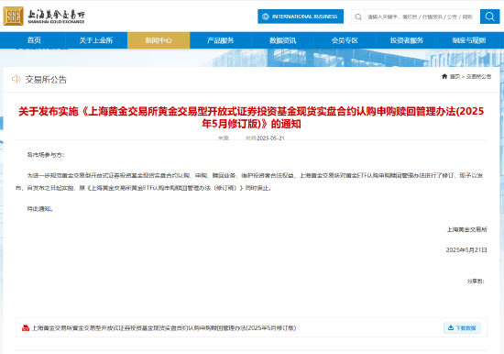Click the download arrow icon on 下载数据

point(451,327)
